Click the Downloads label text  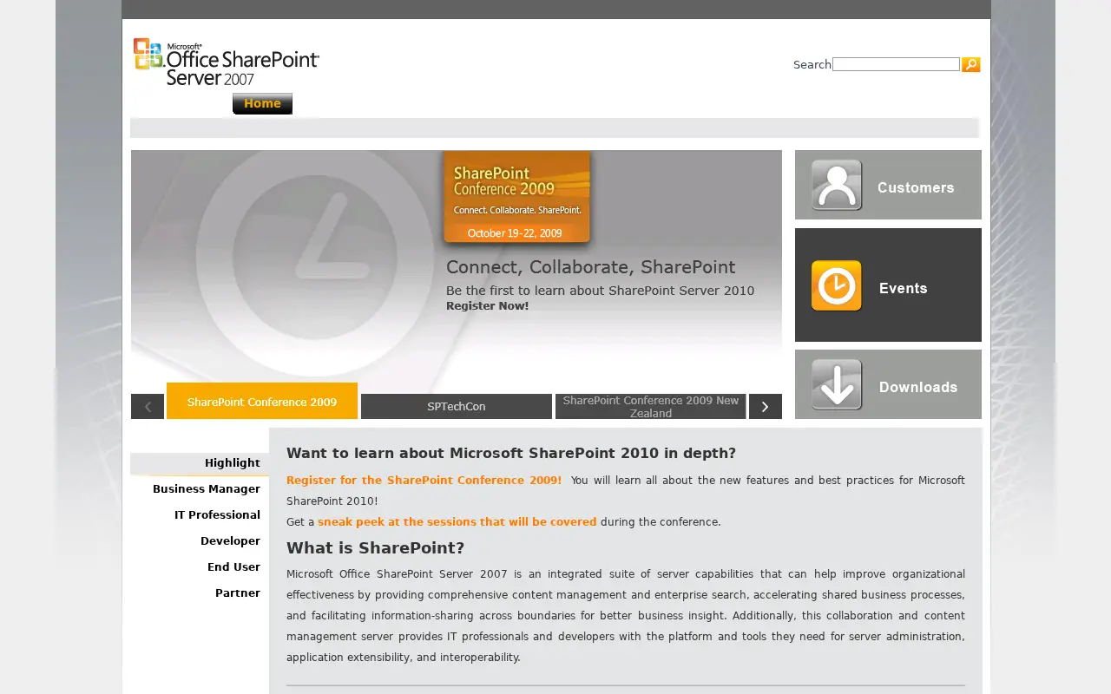[918, 387]
